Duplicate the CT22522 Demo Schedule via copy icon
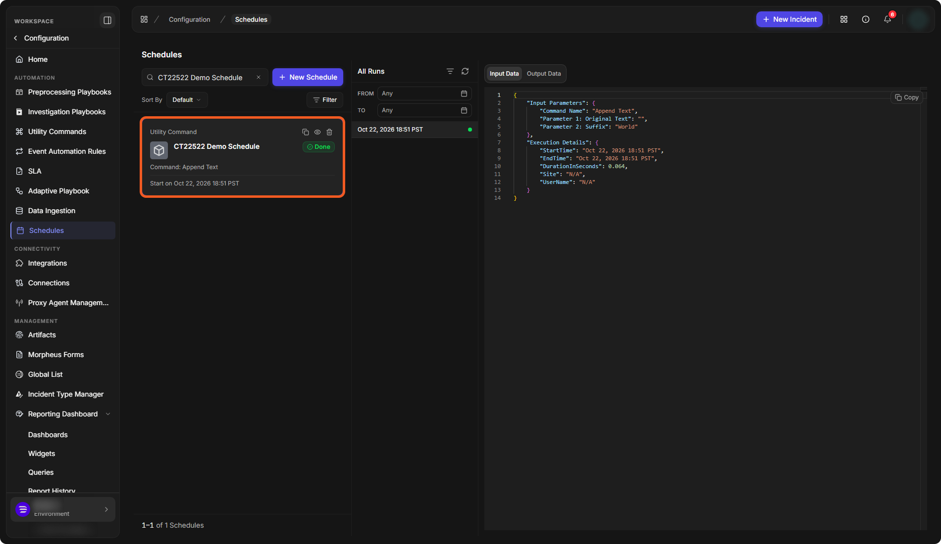This screenshot has width=941, height=544. pos(306,132)
